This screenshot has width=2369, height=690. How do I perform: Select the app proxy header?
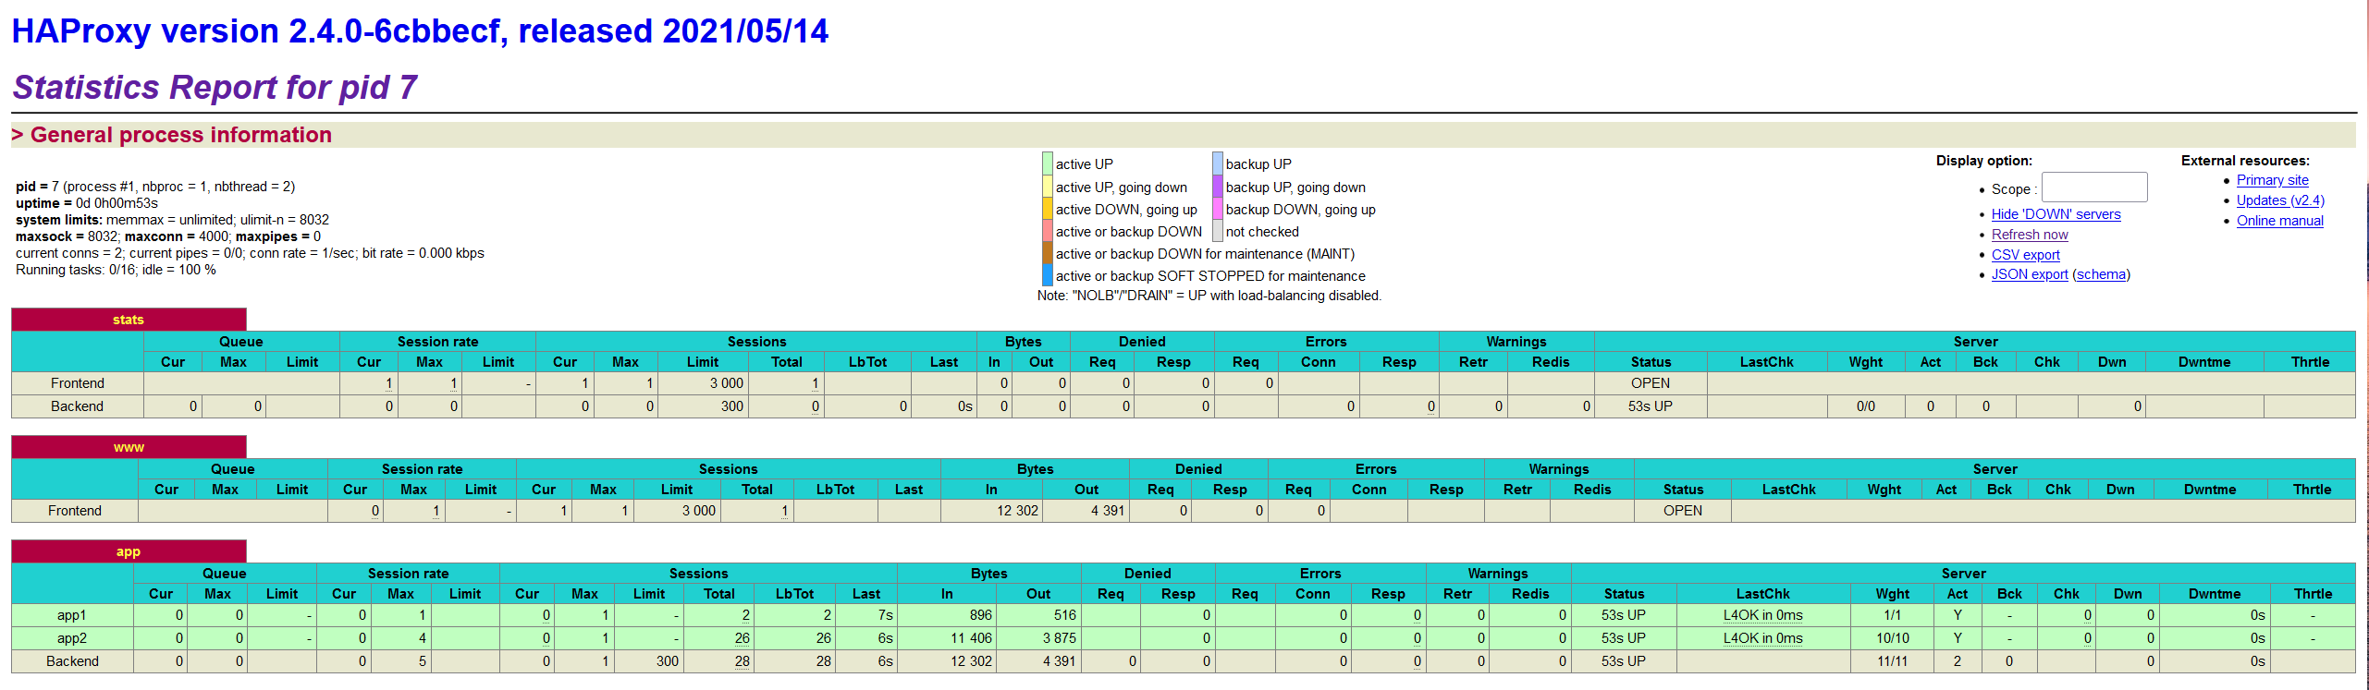pyautogui.click(x=129, y=551)
